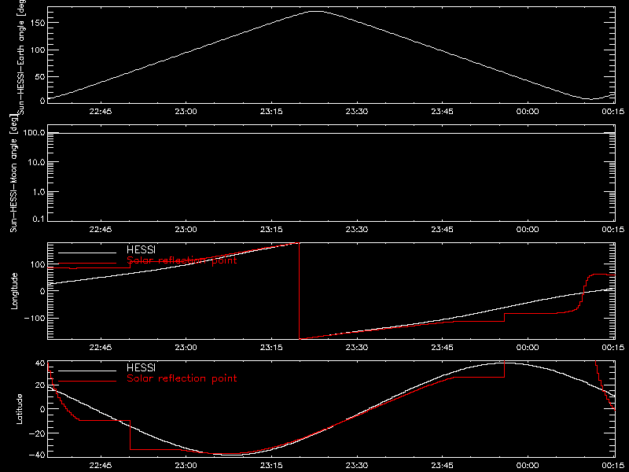Screen dimensions: 629x472
Task: Click red legend line sample in Longitude plot
Action: click(x=87, y=264)
